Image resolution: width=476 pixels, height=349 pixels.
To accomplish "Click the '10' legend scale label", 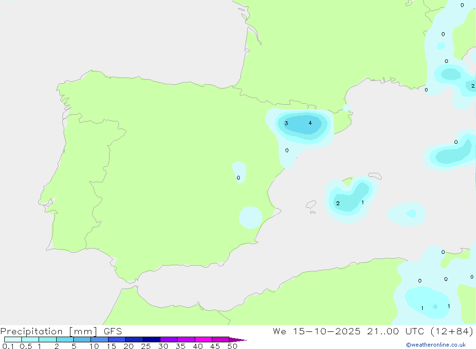I will pyautogui.click(x=94, y=346).
